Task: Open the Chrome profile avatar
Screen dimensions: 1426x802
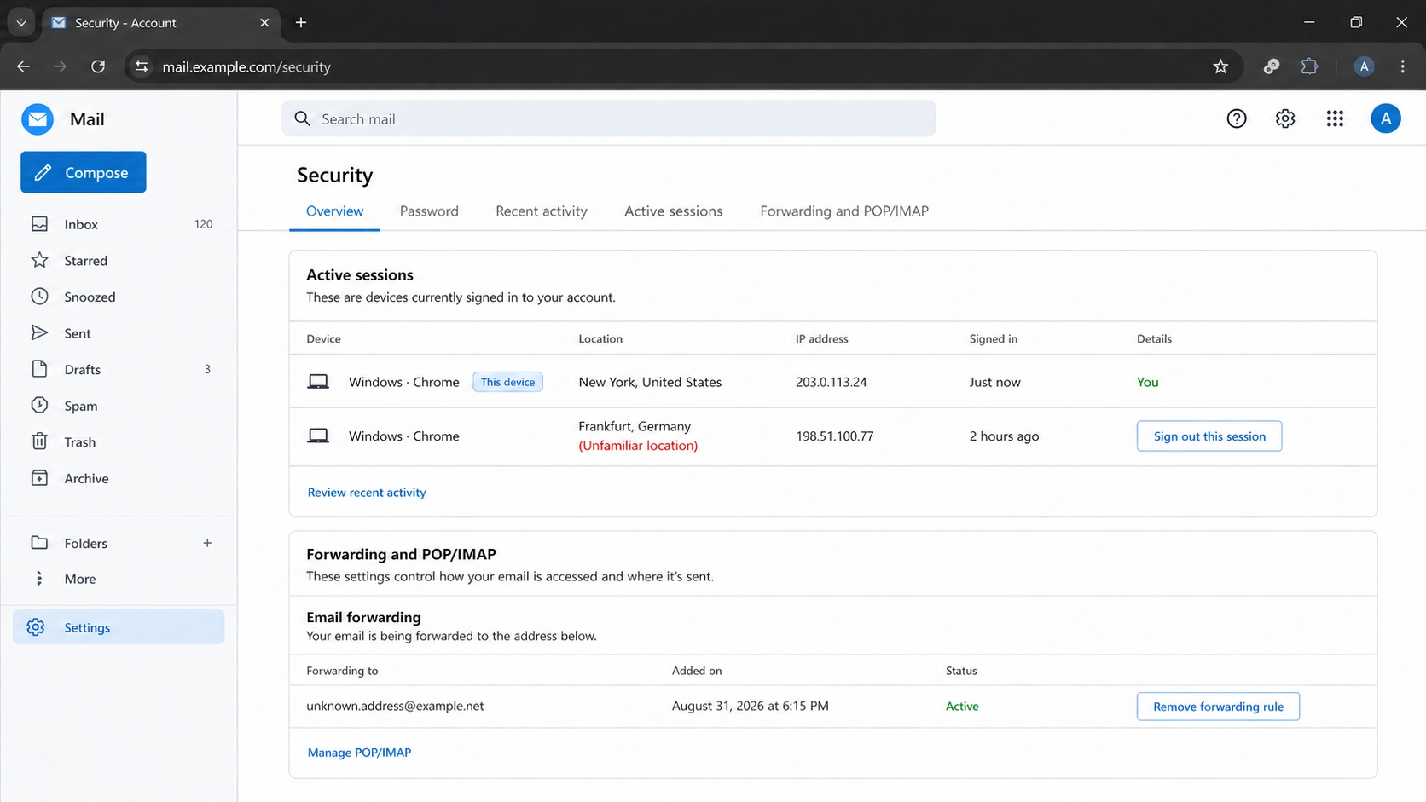Action: [x=1364, y=66]
